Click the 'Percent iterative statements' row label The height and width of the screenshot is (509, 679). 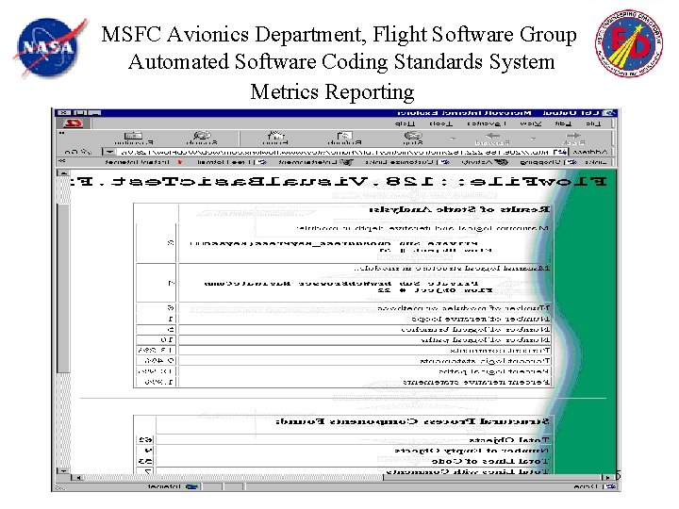476,382
